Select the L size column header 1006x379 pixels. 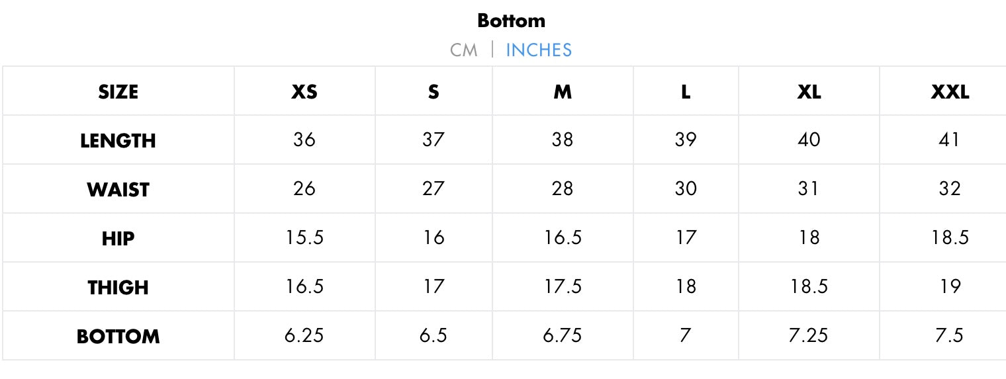tap(686, 92)
